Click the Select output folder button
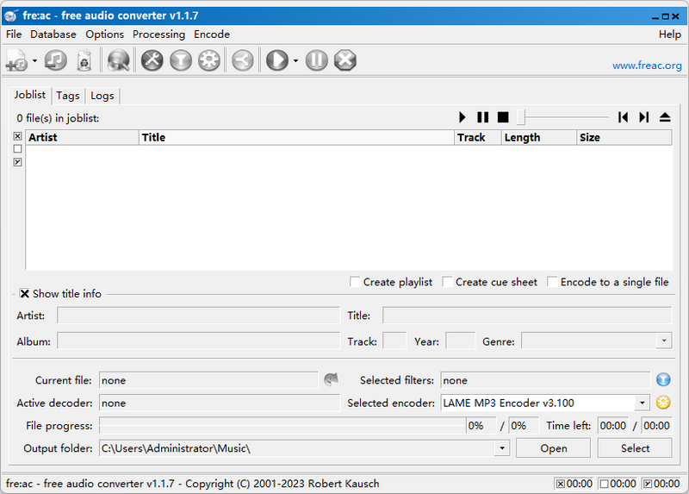The width and height of the screenshot is (689, 494). [635, 448]
